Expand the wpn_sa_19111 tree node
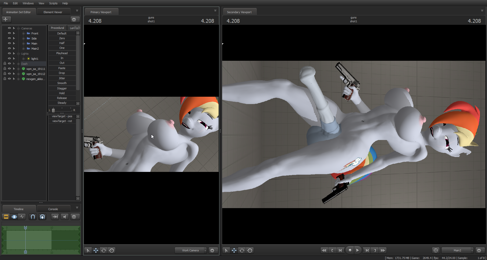 tap(19, 69)
